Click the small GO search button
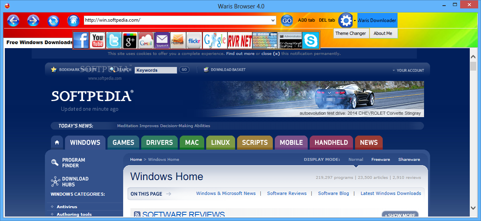The height and width of the screenshot is (221, 481). (184, 69)
